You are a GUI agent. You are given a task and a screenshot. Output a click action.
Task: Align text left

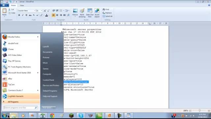coord(53,15)
